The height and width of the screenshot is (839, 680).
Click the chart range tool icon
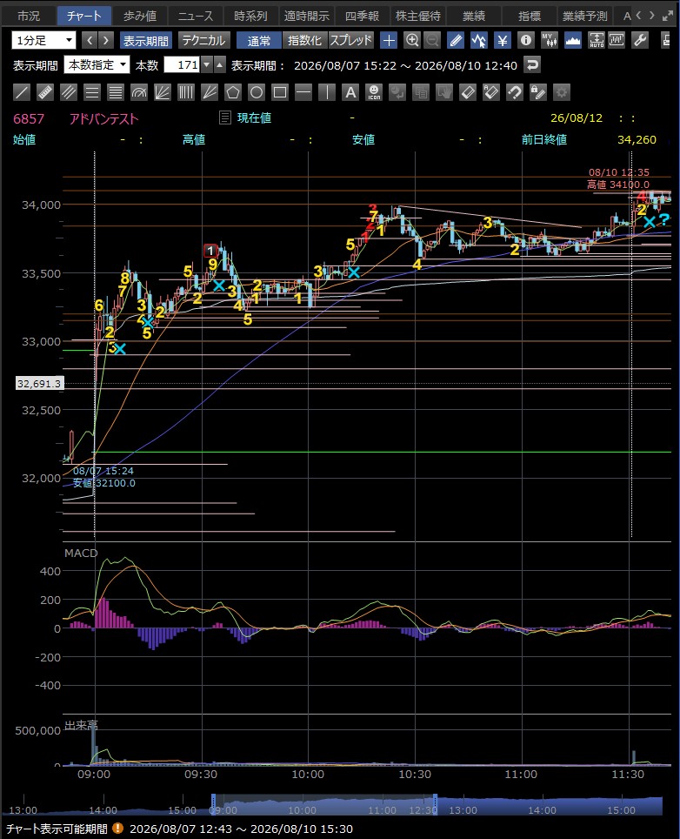click(617, 40)
